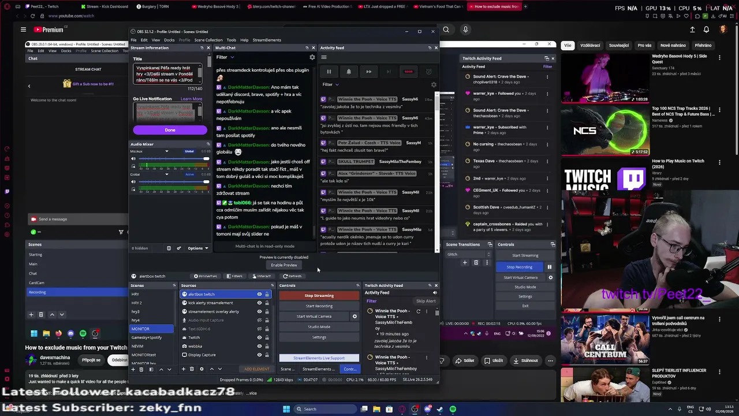
Task: Click the purple Done button
Action: coord(170,130)
